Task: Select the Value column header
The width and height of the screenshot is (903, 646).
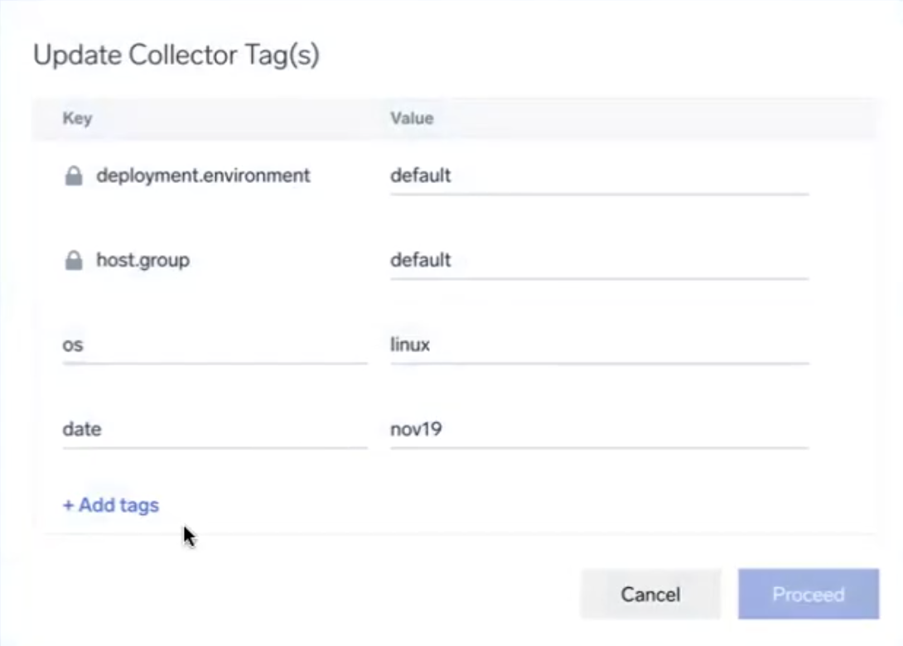Action: pos(412,118)
